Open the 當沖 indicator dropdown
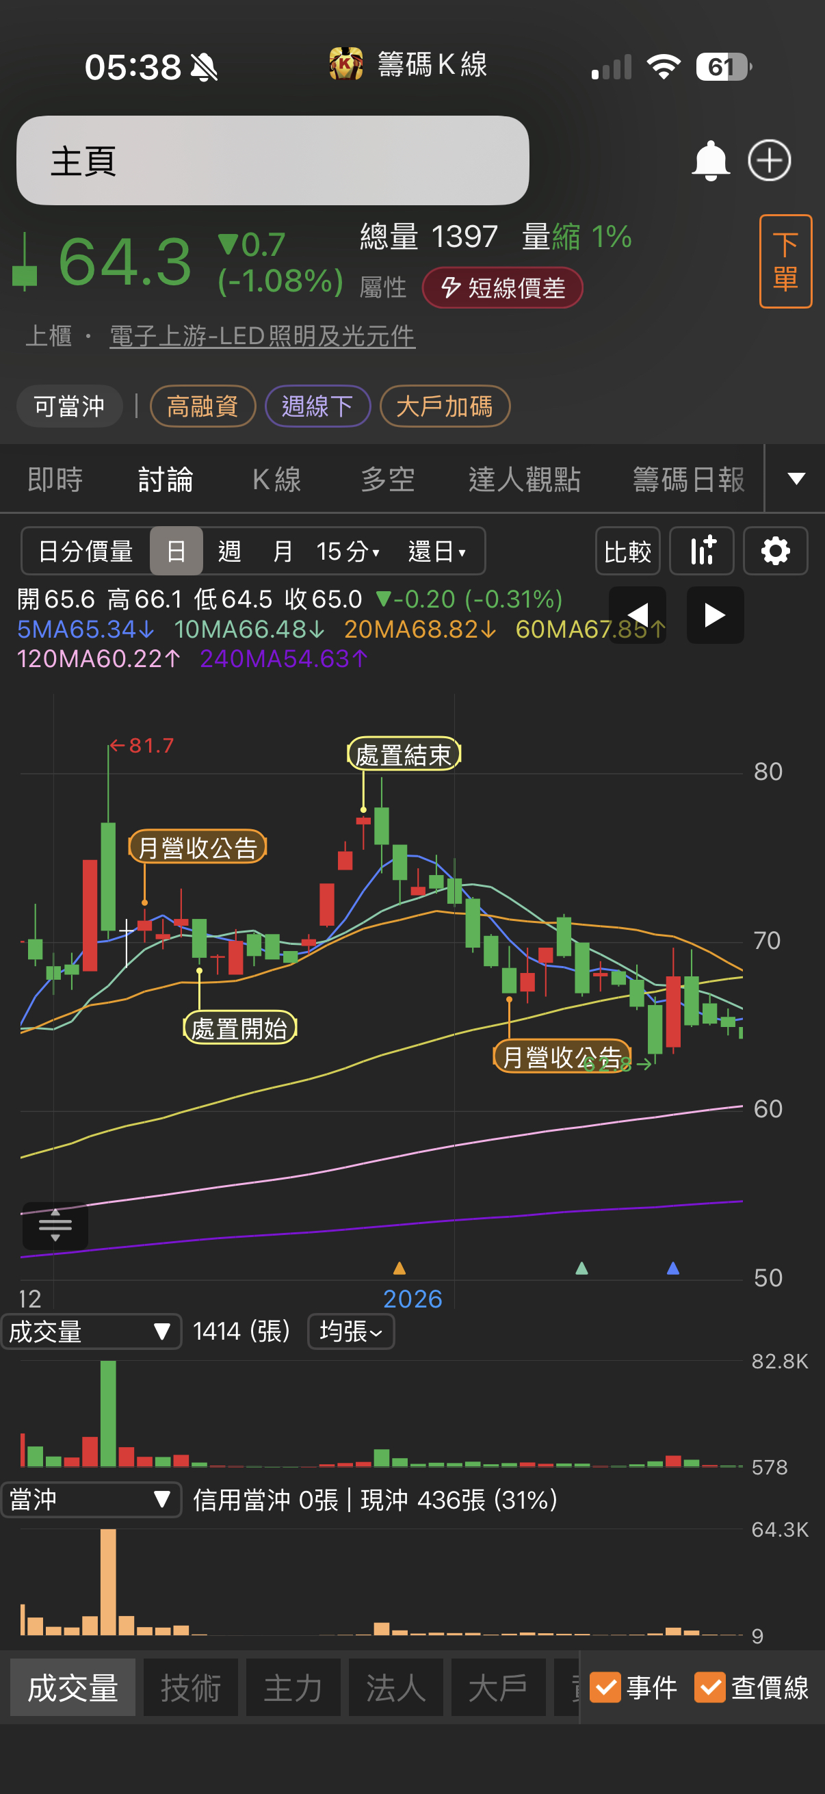 (x=91, y=1499)
